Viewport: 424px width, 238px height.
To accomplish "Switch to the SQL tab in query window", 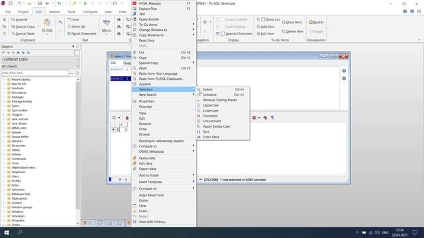I will click(x=113, y=63).
